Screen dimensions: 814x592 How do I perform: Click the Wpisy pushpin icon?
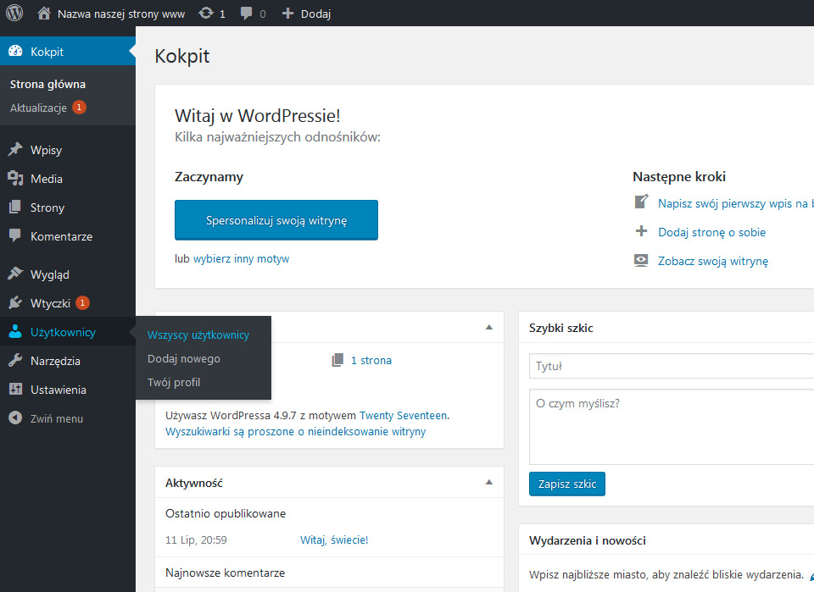click(15, 149)
